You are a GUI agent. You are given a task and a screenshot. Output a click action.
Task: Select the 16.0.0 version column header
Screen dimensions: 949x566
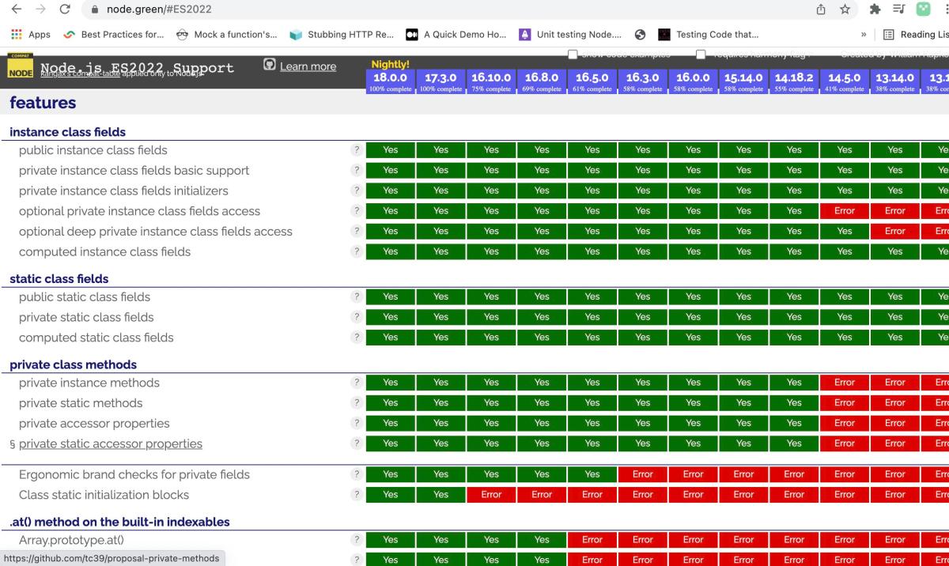(694, 82)
